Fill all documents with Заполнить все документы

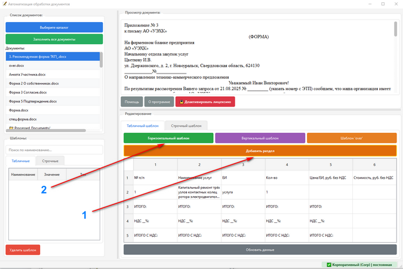[x=54, y=39]
